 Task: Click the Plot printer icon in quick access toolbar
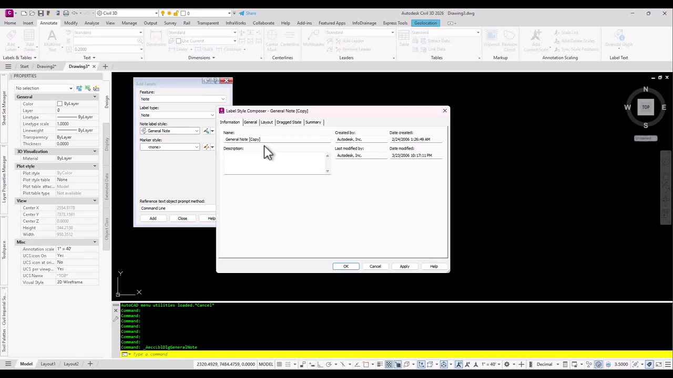(66, 13)
